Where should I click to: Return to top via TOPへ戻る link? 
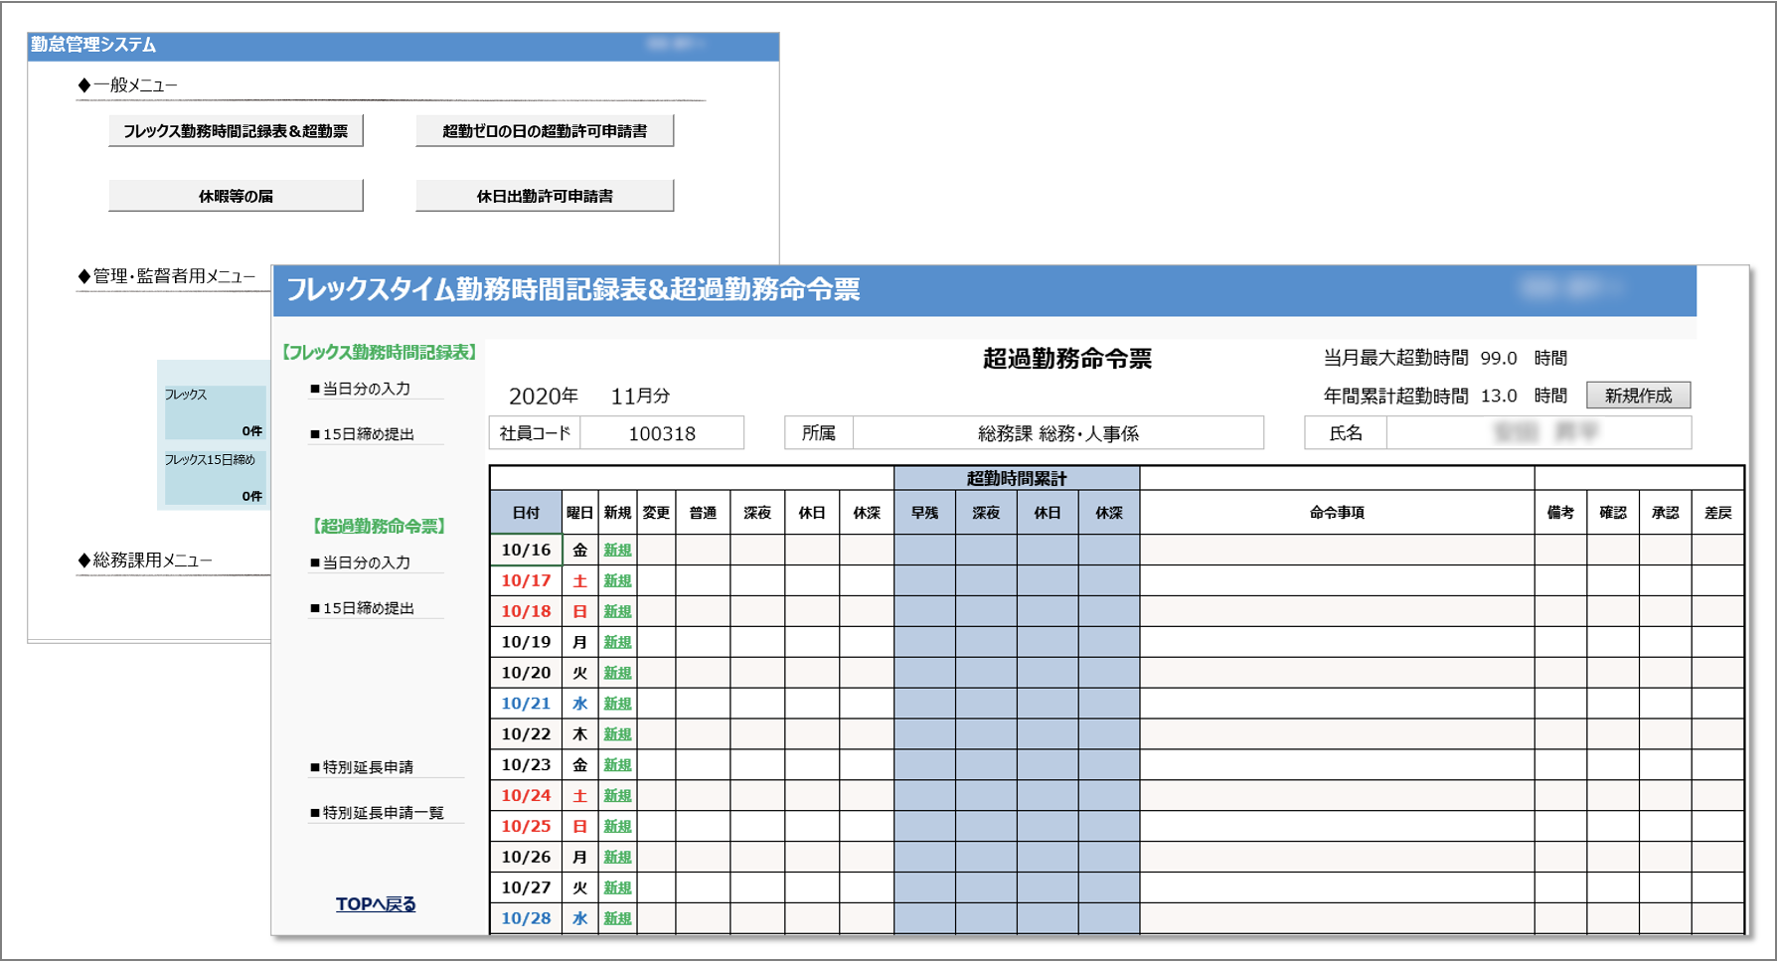click(x=376, y=903)
